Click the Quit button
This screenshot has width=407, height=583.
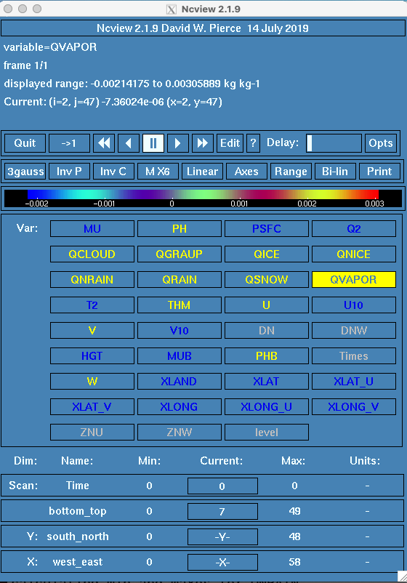(25, 143)
